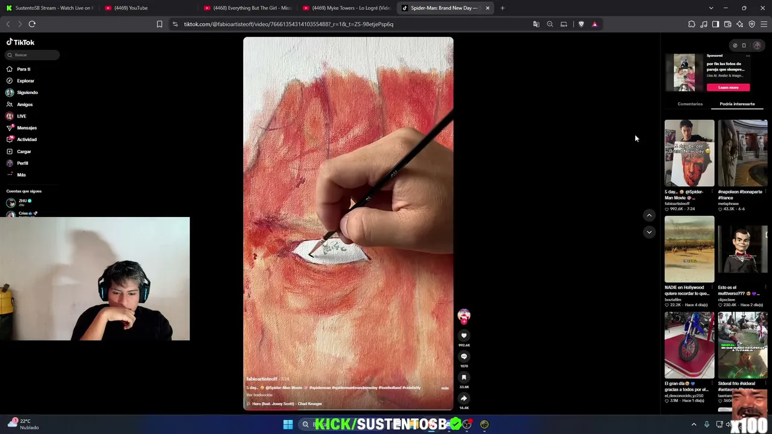Open the Actividad notifications
The width and height of the screenshot is (772, 434).
[x=27, y=139]
